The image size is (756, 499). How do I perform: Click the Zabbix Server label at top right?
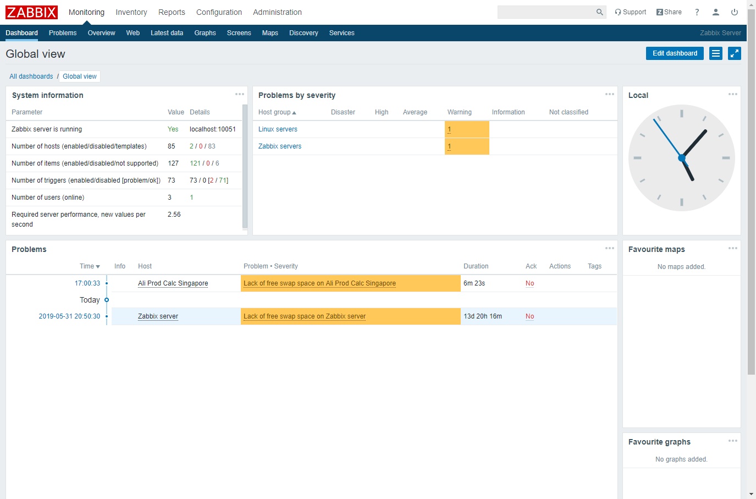pos(720,33)
